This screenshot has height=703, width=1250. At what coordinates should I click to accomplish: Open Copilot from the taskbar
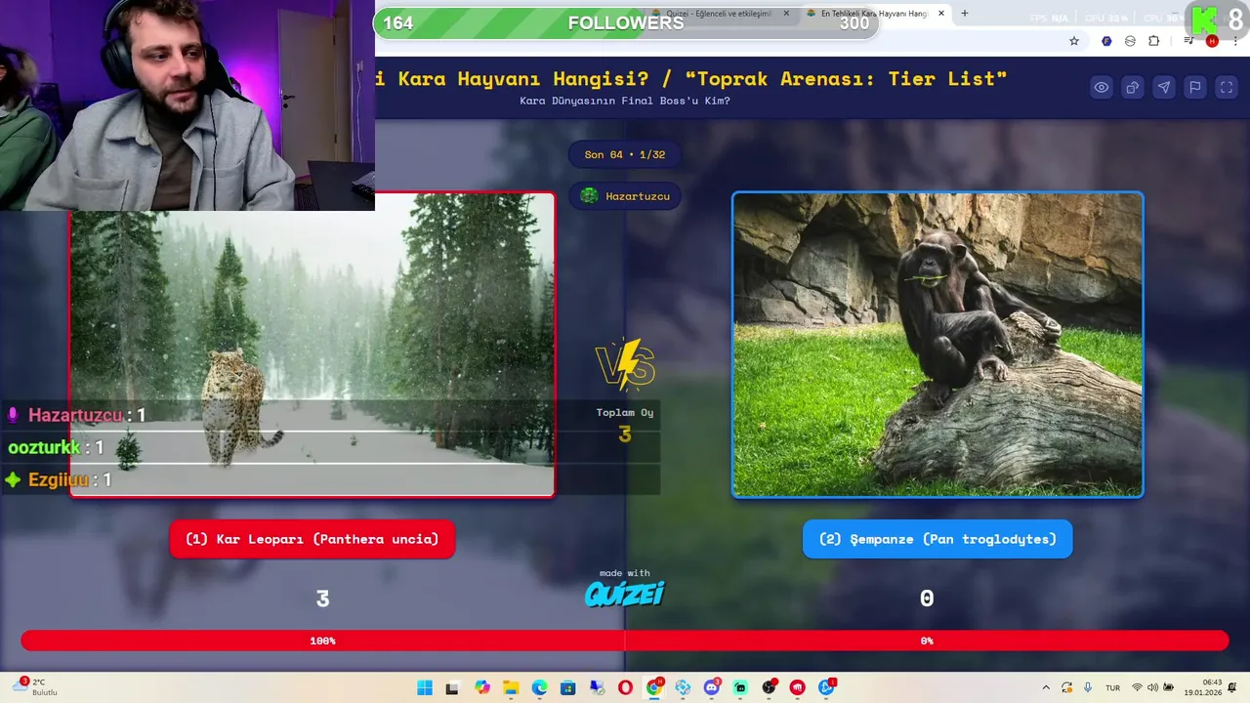point(482,687)
